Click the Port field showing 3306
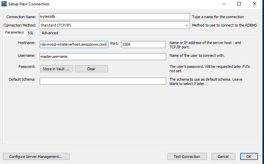264x164 pixels. coord(144,44)
